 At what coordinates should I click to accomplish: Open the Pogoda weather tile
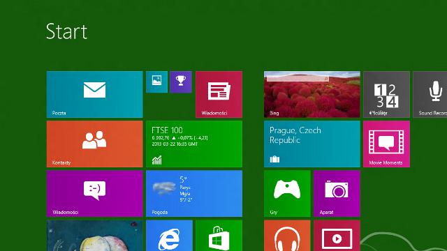pyautogui.click(x=194, y=194)
